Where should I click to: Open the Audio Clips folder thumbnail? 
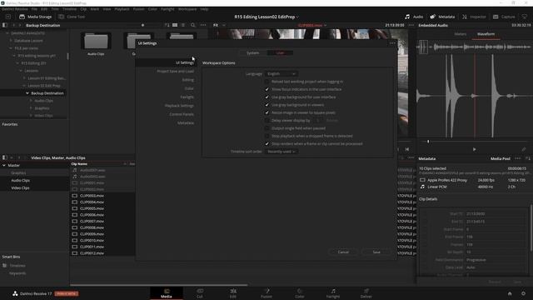click(96, 42)
